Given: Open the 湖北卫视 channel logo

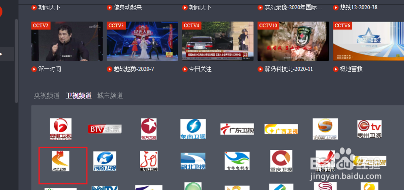Looking at the screenshot, I should pyautogui.click(x=193, y=161).
